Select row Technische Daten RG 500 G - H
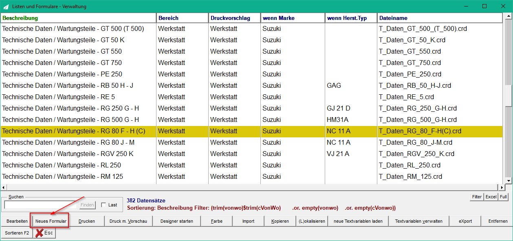The height and width of the screenshot is (241, 513). [x=251, y=119]
